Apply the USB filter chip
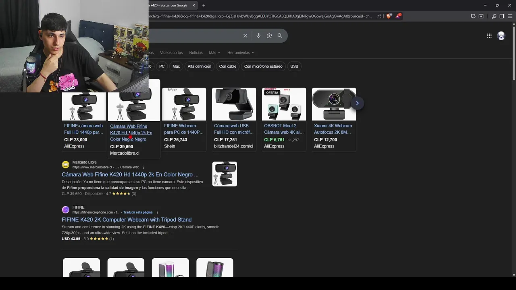 [294, 66]
